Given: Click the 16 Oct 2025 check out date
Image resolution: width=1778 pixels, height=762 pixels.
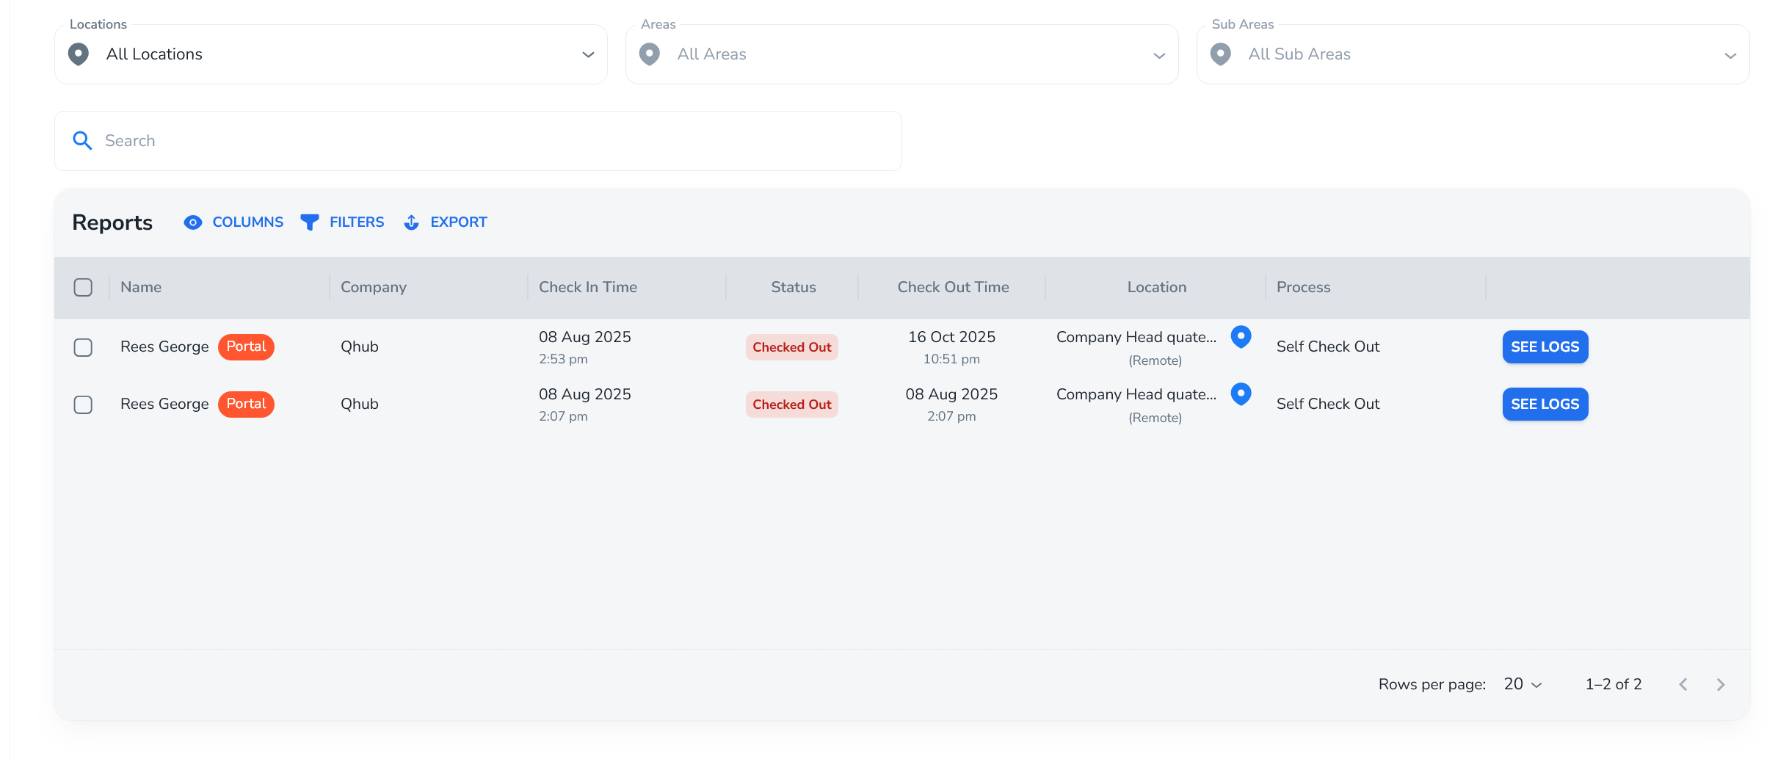Looking at the screenshot, I should click(x=952, y=337).
